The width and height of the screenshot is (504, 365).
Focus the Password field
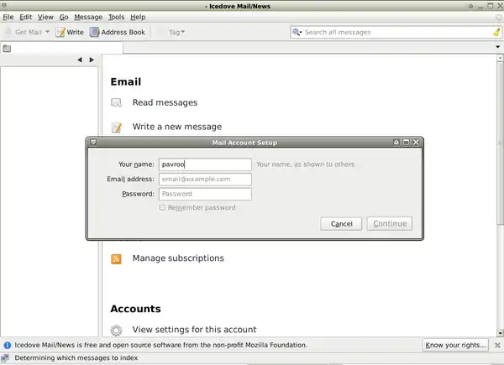(x=204, y=194)
